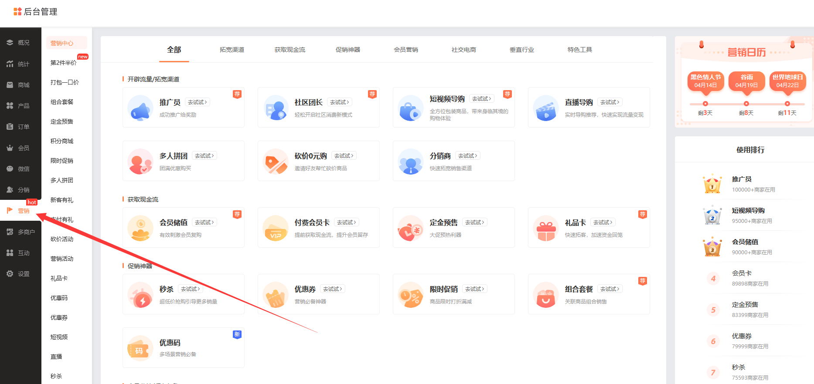Open 积分商城 in the submenu
This screenshot has height=384, width=814.
pos(62,141)
